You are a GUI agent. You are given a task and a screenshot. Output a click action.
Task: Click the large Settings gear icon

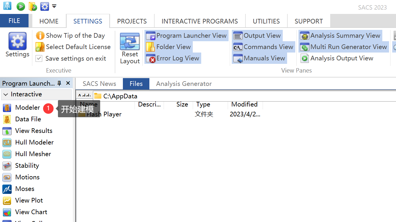pos(17,41)
